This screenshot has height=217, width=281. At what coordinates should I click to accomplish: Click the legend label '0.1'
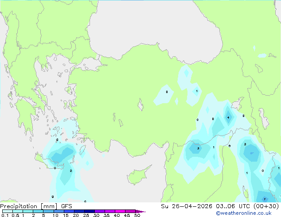[x=5, y=215]
